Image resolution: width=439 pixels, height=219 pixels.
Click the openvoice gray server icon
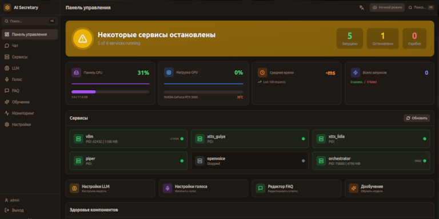(x=200, y=161)
